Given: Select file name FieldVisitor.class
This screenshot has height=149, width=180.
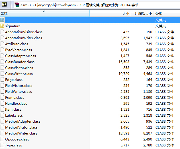Looking at the screenshot, I should [x=19, y=85].
